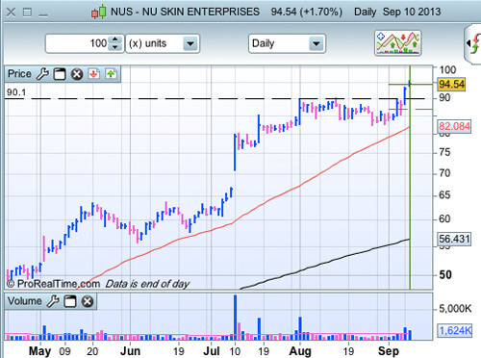The width and height of the screenshot is (481, 358).
Task: Maximize the chart window square icon
Action: tap(28, 13)
